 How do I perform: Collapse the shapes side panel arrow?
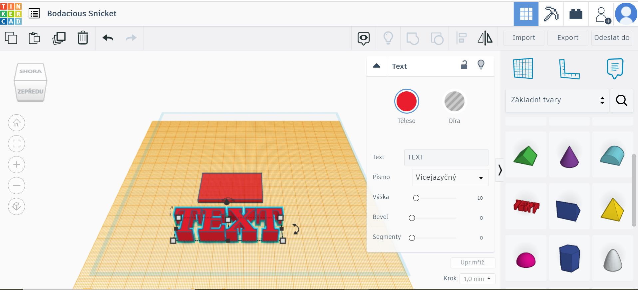(x=500, y=170)
